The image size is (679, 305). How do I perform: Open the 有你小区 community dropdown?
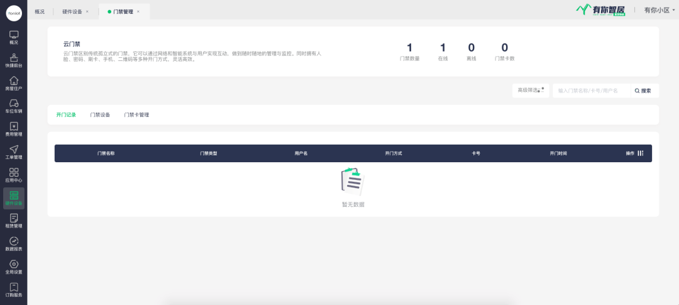click(x=658, y=10)
